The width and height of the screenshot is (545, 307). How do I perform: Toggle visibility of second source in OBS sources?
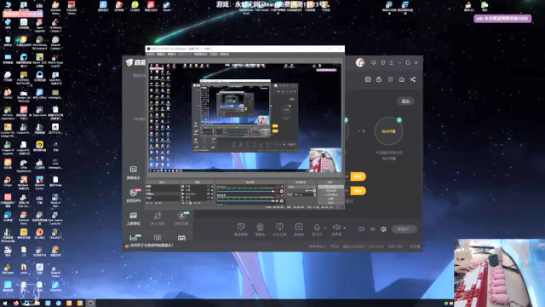[x=208, y=190]
